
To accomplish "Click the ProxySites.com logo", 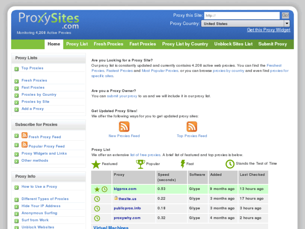I will [49, 21].
